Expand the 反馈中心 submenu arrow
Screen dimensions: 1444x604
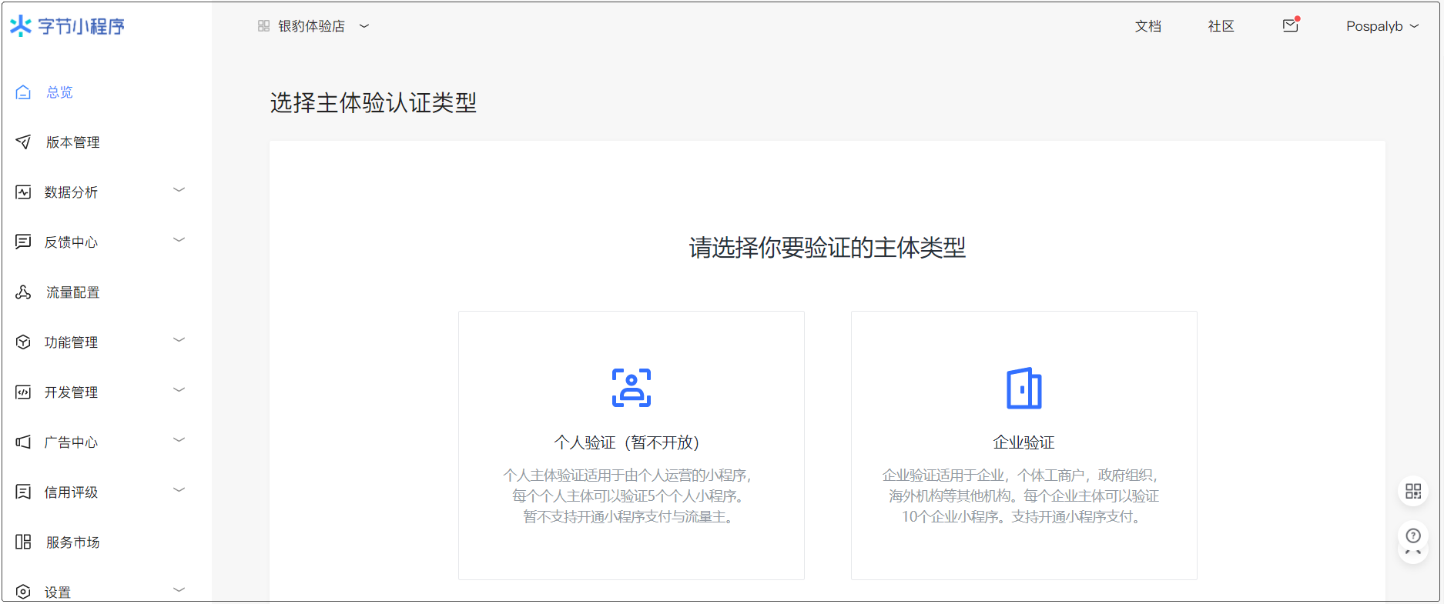click(x=179, y=241)
